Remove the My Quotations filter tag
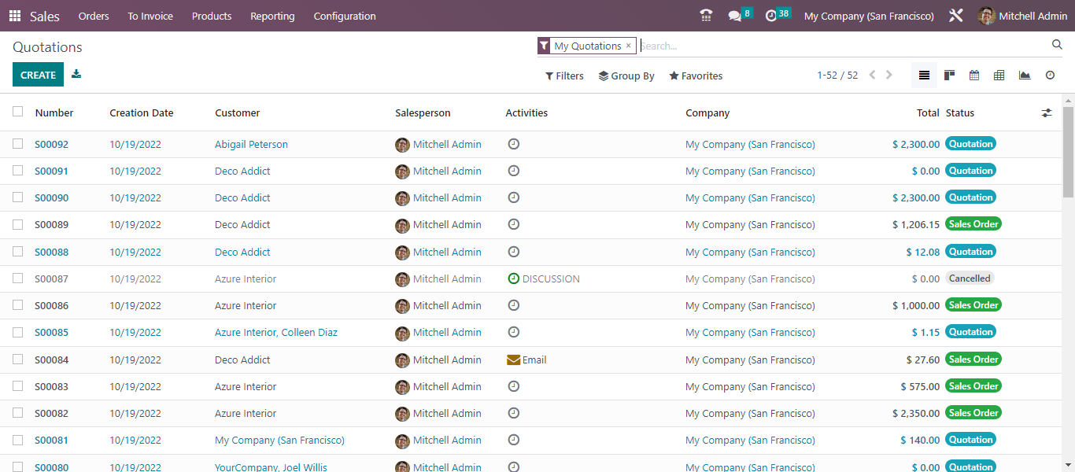Viewport: 1075px width, 472px height. [628, 46]
